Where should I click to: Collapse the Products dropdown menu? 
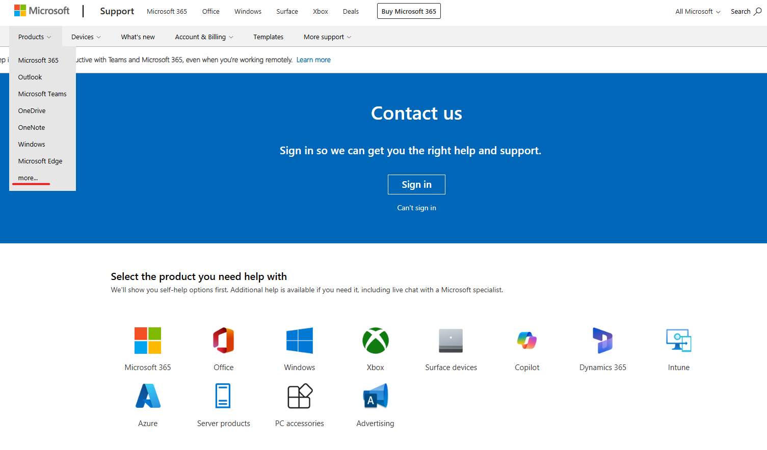click(x=35, y=37)
